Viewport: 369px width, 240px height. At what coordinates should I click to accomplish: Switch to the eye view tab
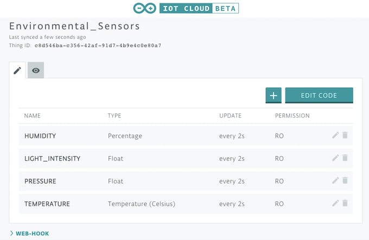pos(36,70)
